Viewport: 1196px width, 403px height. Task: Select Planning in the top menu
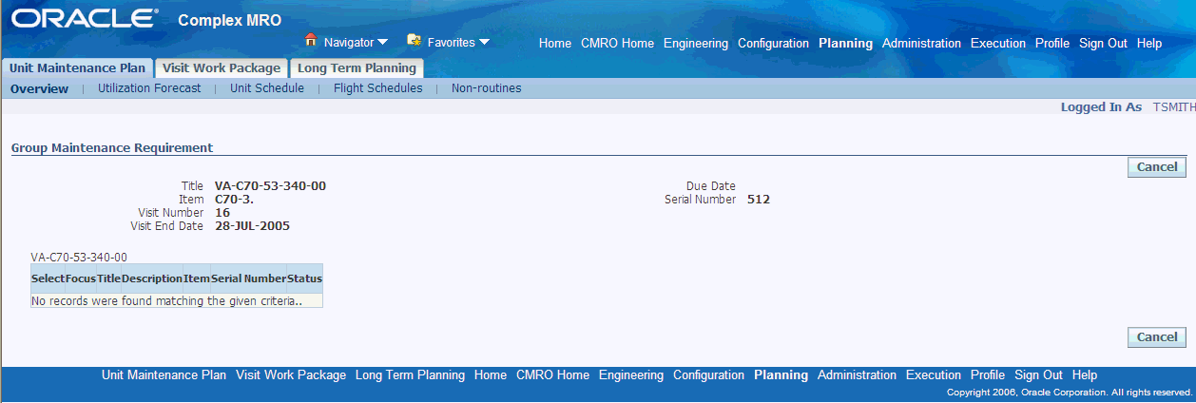tap(845, 44)
